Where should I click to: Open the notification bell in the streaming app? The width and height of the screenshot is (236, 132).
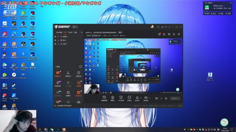pyautogui.click(x=174, y=34)
